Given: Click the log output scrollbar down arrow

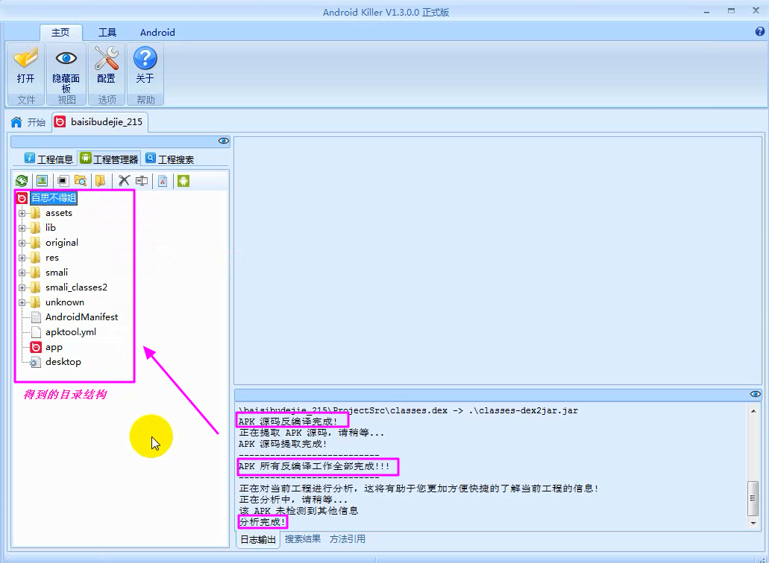Looking at the screenshot, I should (754, 524).
